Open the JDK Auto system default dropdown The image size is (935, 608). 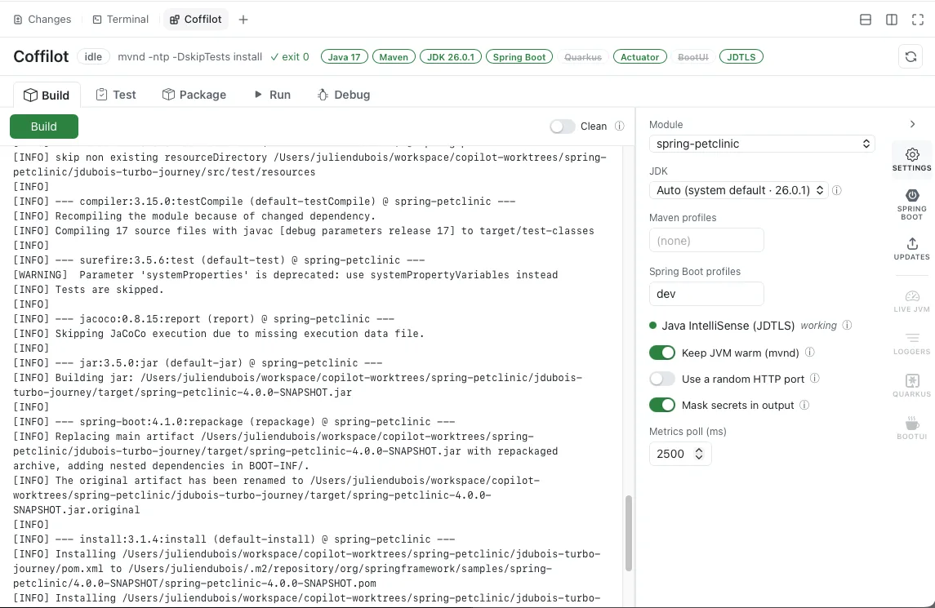click(x=738, y=190)
